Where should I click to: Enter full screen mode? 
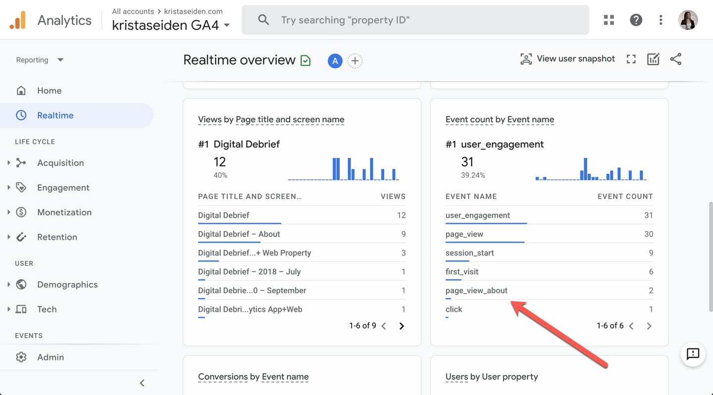[631, 59]
